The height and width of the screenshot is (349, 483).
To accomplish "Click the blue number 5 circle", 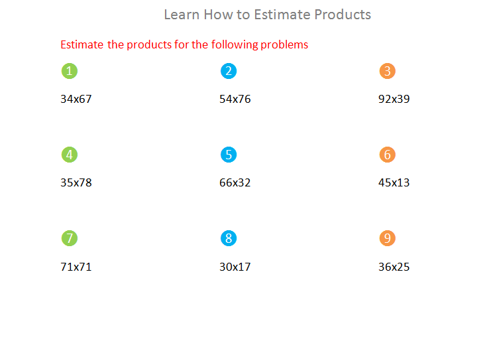I will coord(229,155).
